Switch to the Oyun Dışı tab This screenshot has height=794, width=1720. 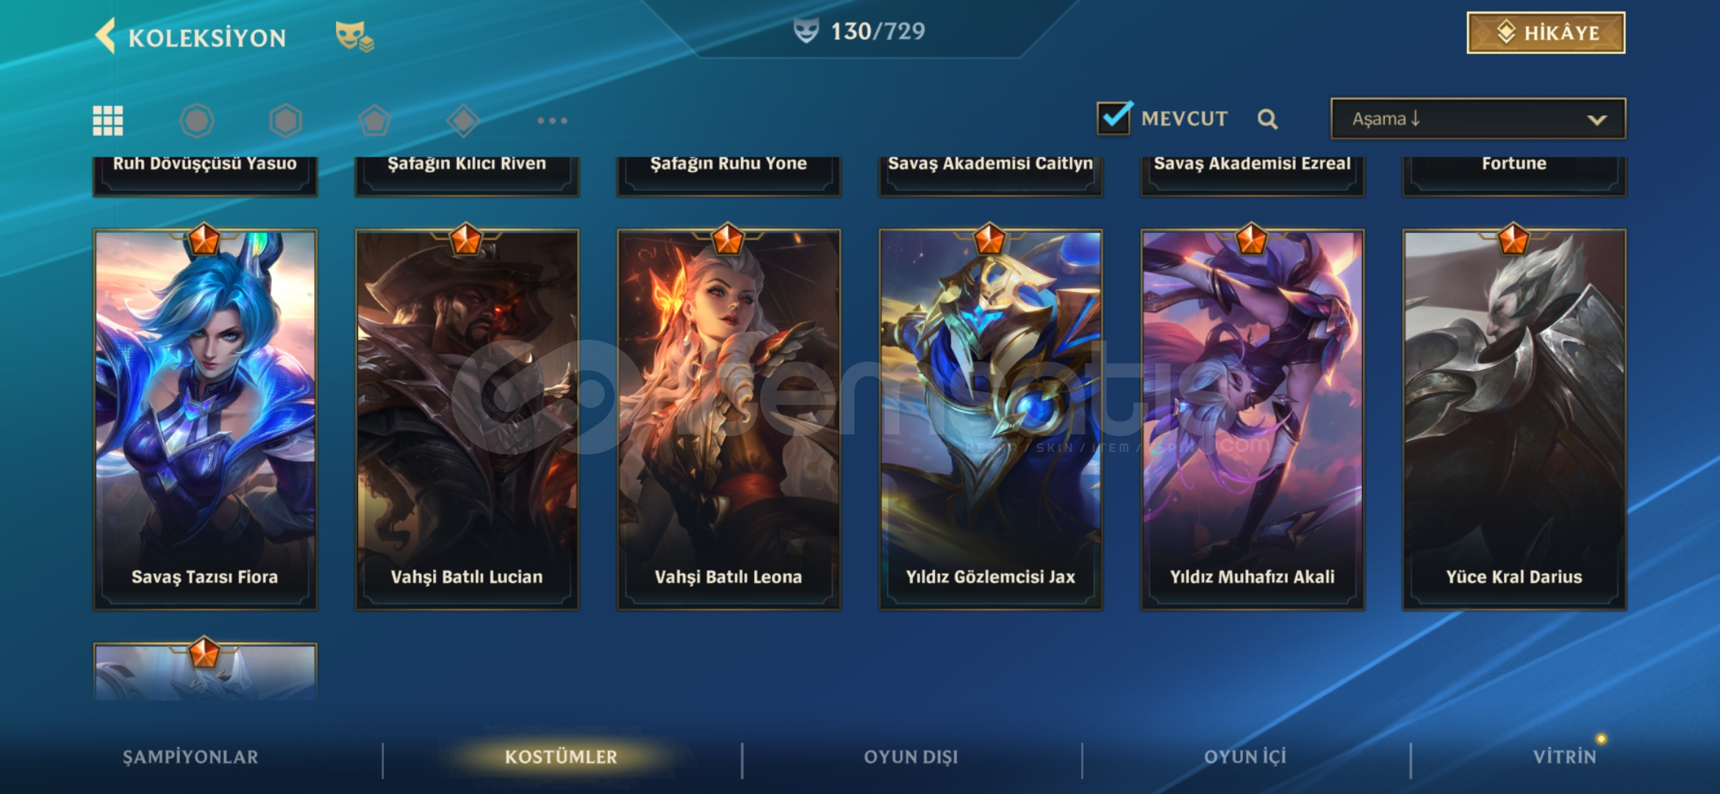coord(911,757)
